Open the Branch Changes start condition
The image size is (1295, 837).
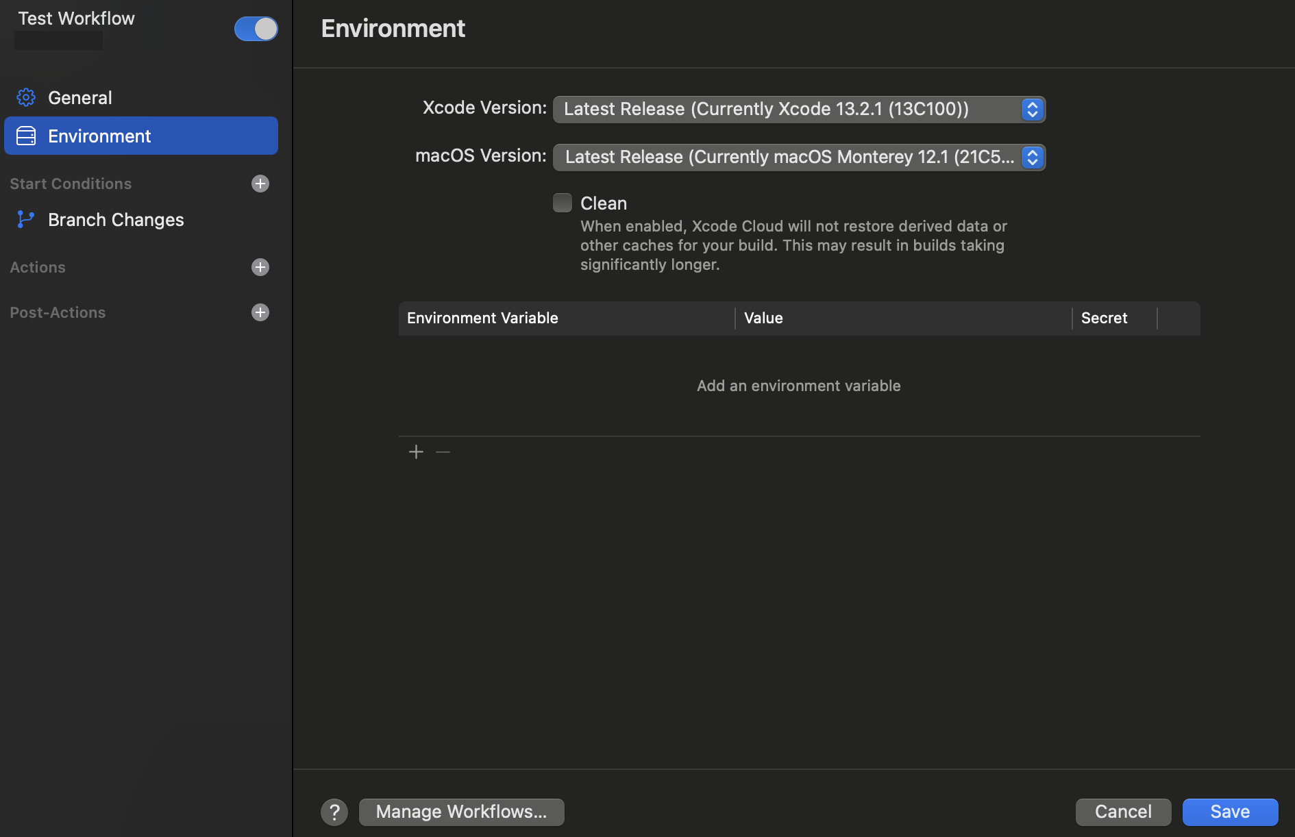pyautogui.click(x=140, y=219)
